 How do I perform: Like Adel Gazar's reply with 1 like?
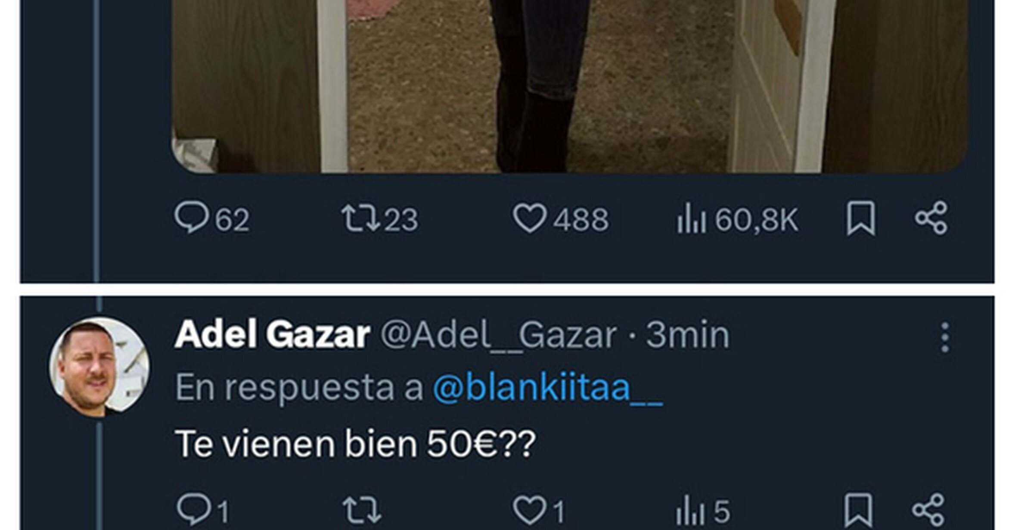tap(539, 511)
